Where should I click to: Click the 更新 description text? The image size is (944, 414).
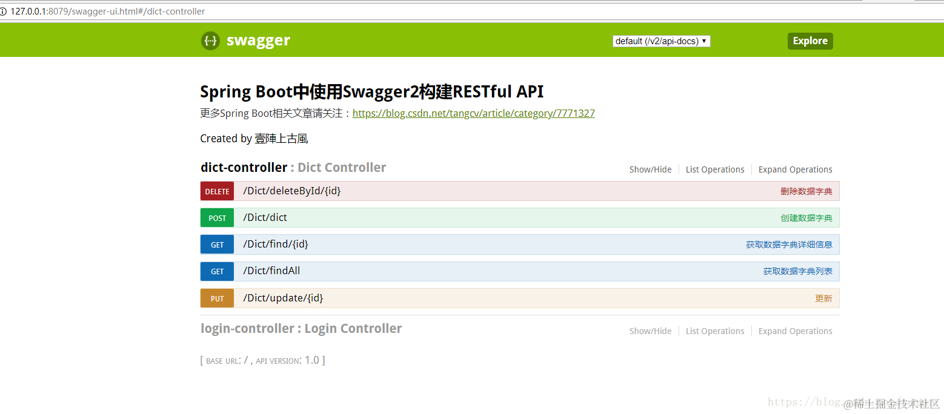tap(824, 298)
